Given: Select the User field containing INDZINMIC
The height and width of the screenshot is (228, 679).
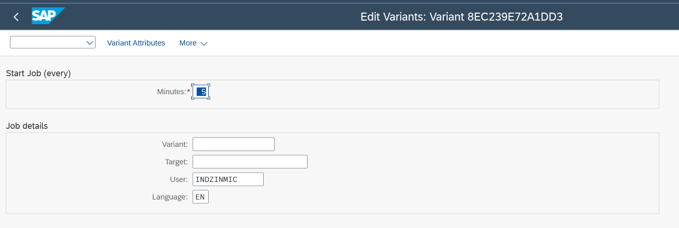Looking at the screenshot, I should point(228,179).
